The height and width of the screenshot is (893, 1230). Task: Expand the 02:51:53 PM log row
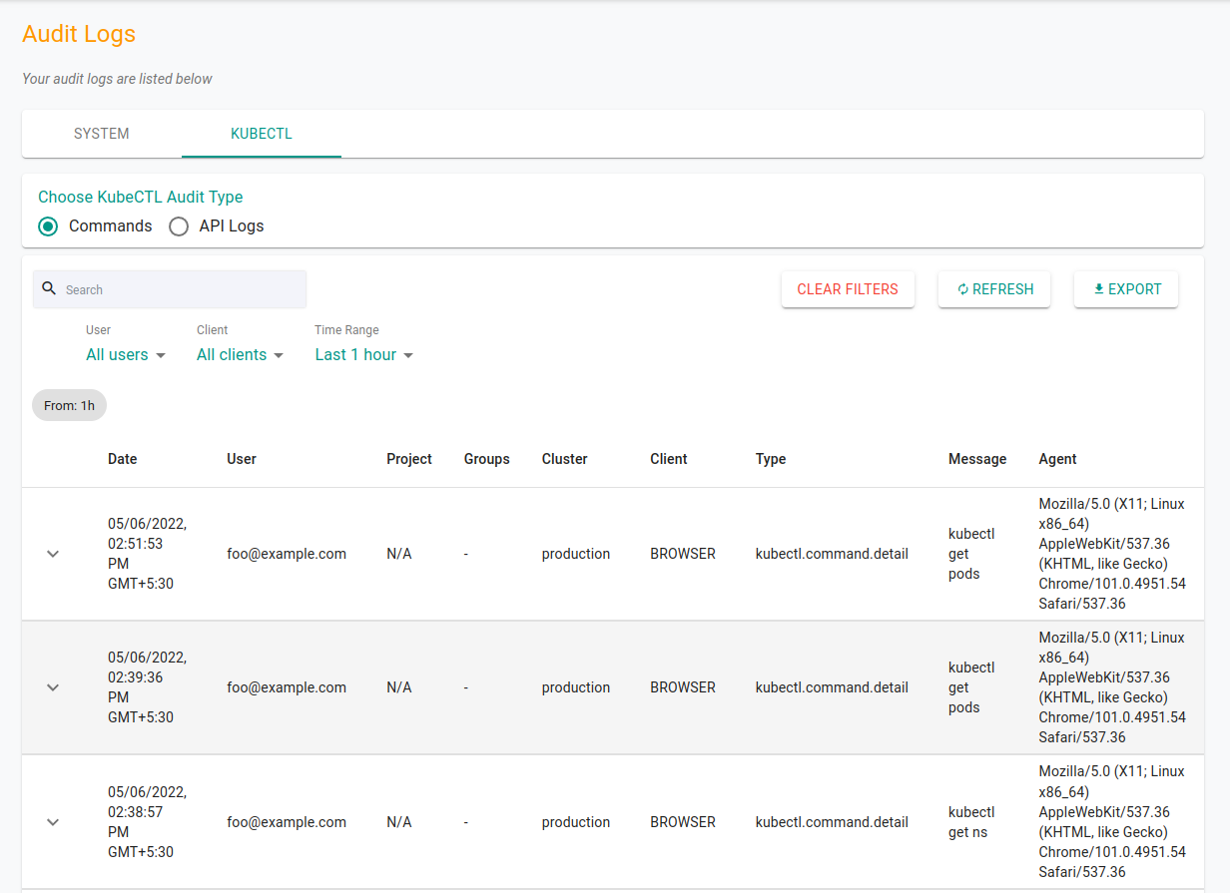pos(54,554)
